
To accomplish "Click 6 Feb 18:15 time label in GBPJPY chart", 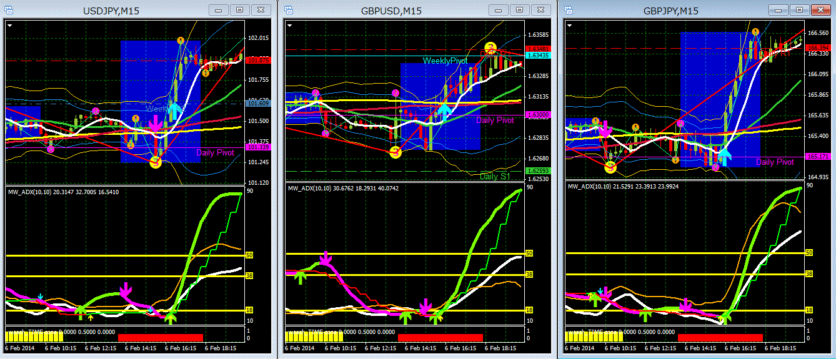I will click(780, 348).
